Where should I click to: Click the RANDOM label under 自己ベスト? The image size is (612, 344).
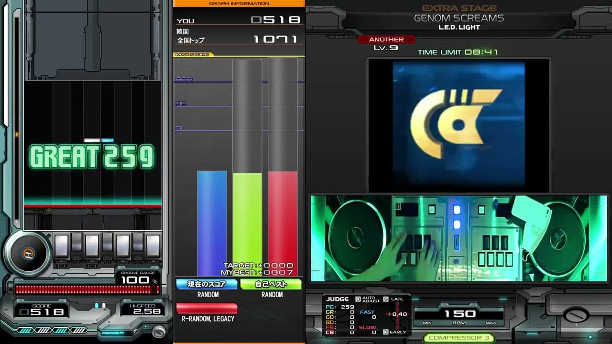pyautogui.click(x=272, y=295)
